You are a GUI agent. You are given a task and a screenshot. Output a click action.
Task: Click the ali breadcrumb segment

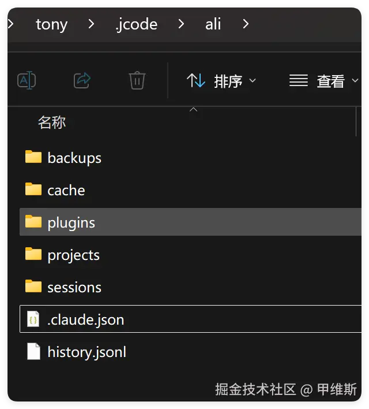(x=213, y=24)
